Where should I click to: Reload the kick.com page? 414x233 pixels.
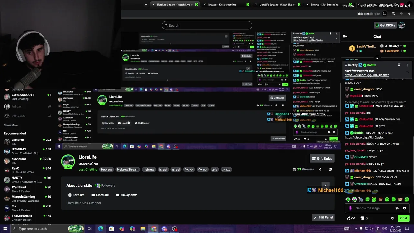394,14
